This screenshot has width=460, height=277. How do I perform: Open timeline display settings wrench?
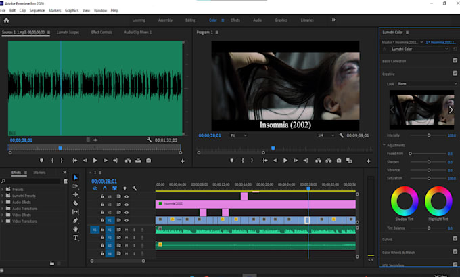[x=135, y=188]
